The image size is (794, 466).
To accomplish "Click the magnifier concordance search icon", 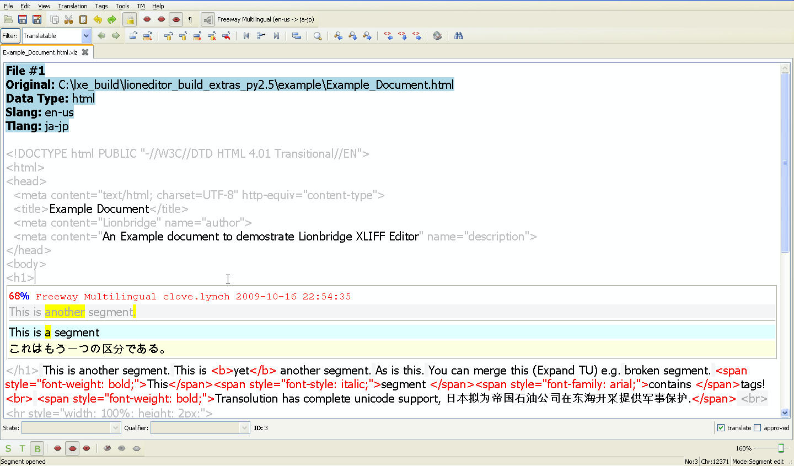I will click(x=318, y=36).
